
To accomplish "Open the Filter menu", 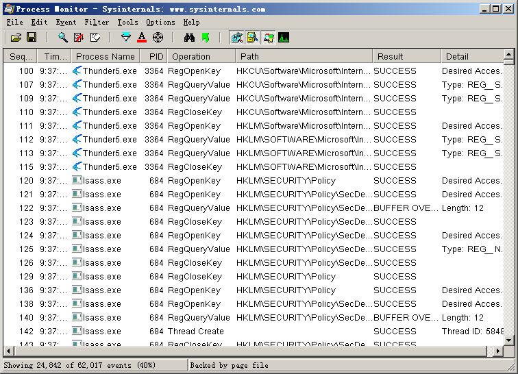I will tap(97, 23).
